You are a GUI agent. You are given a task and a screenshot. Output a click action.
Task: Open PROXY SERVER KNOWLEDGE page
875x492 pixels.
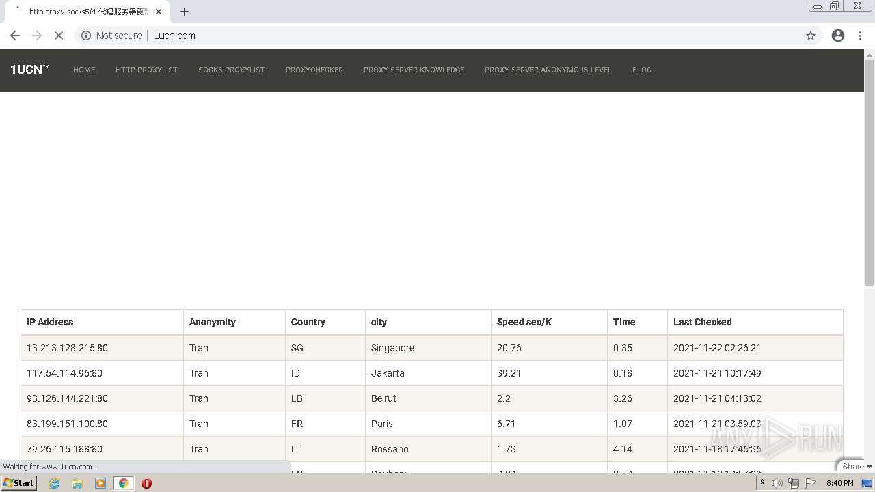pos(414,70)
